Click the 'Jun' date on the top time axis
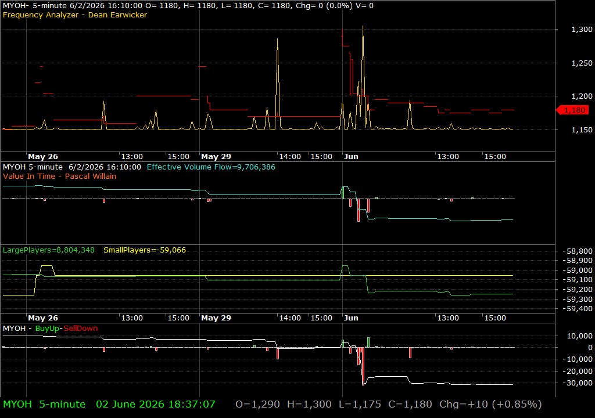Screen dimensions: 595x418 [351, 156]
